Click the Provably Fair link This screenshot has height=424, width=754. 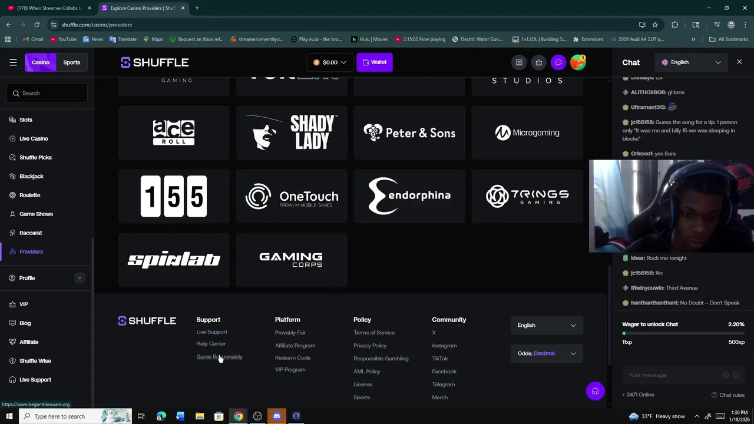click(x=290, y=333)
